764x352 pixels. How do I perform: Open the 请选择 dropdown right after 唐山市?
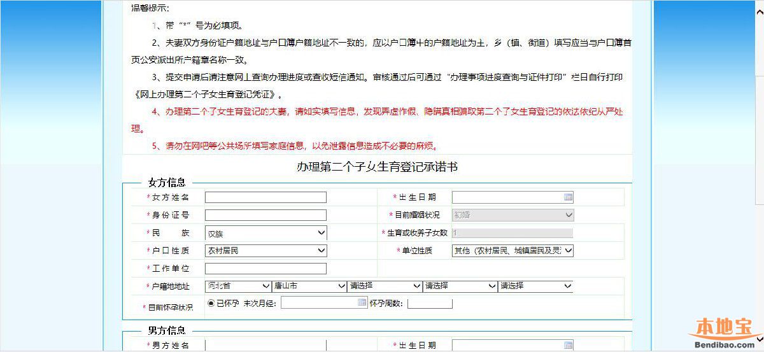coord(385,286)
